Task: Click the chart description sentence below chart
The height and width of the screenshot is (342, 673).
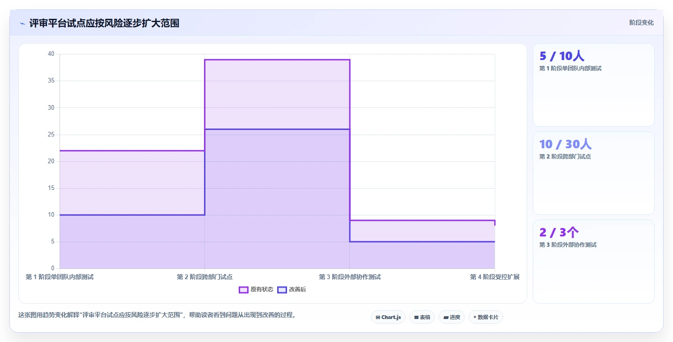Action: pyautogui.click(x=157, y=315)
